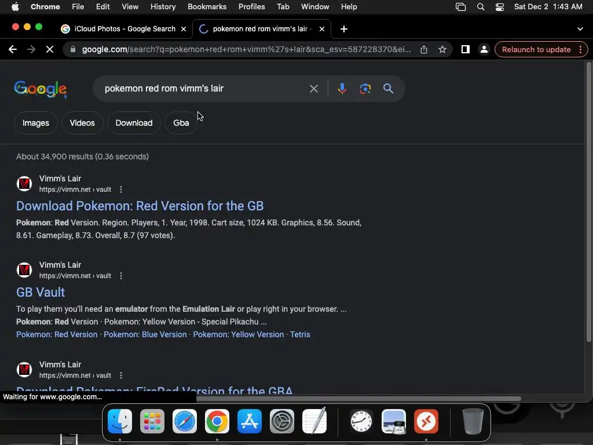Open Pokemon: Blue Version sitelink
The height and width of the screenshot is (445, 593).
coord(145,334)
